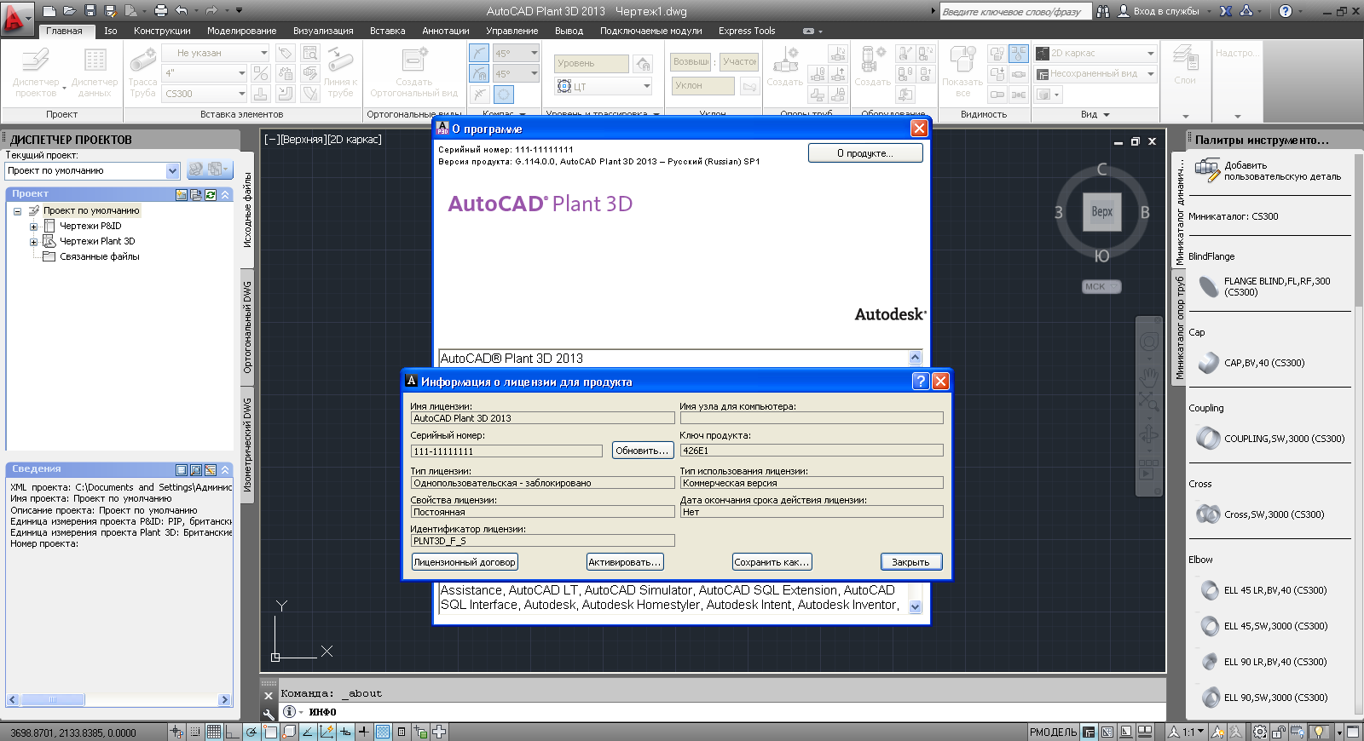Toggle Object snap tracking in status bar
The width and height of the screenshot is (1364, 741).
click(x=308, y=732)
